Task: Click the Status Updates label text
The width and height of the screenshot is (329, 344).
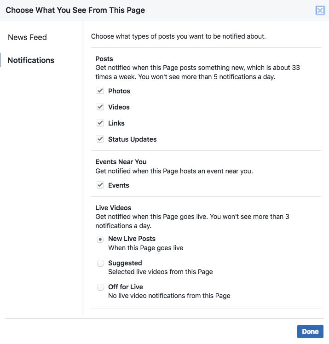Action: (133, 139)
